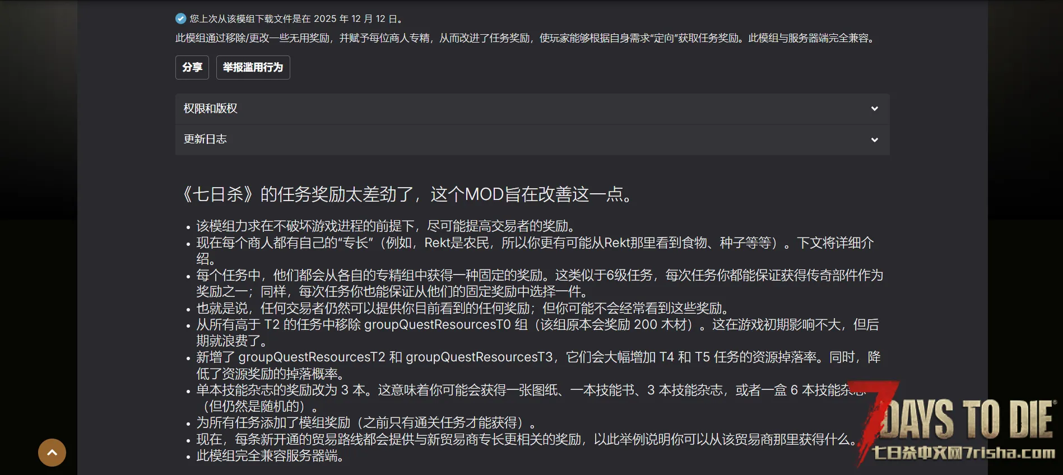Click the bullet 此模组完全兼容服务器端

tap(270, 456)
